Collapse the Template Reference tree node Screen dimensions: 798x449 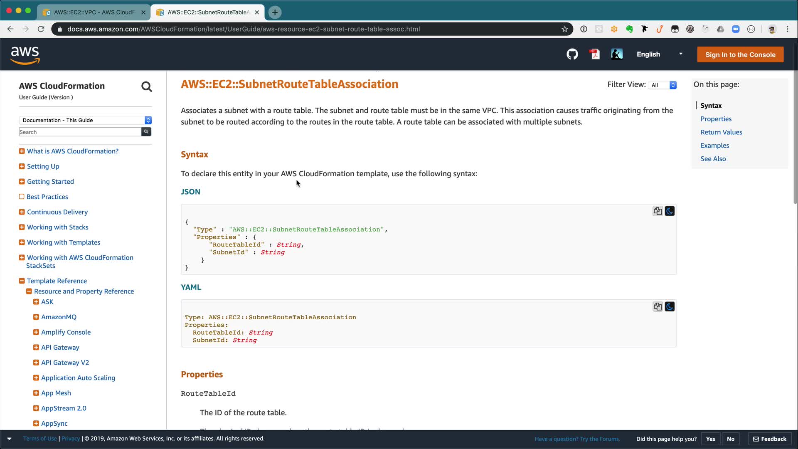pos(22,281)
